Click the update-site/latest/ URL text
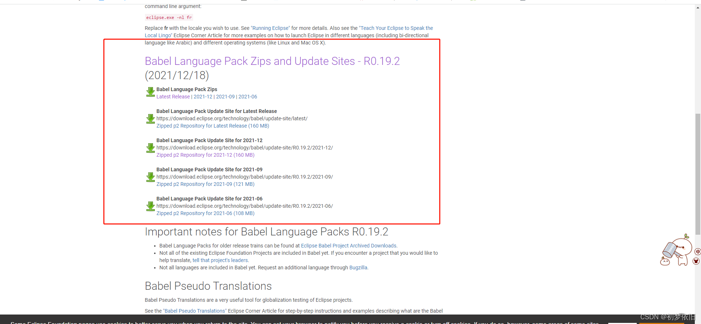This screenshot has height=324, width=701. [x=232, y=118]
